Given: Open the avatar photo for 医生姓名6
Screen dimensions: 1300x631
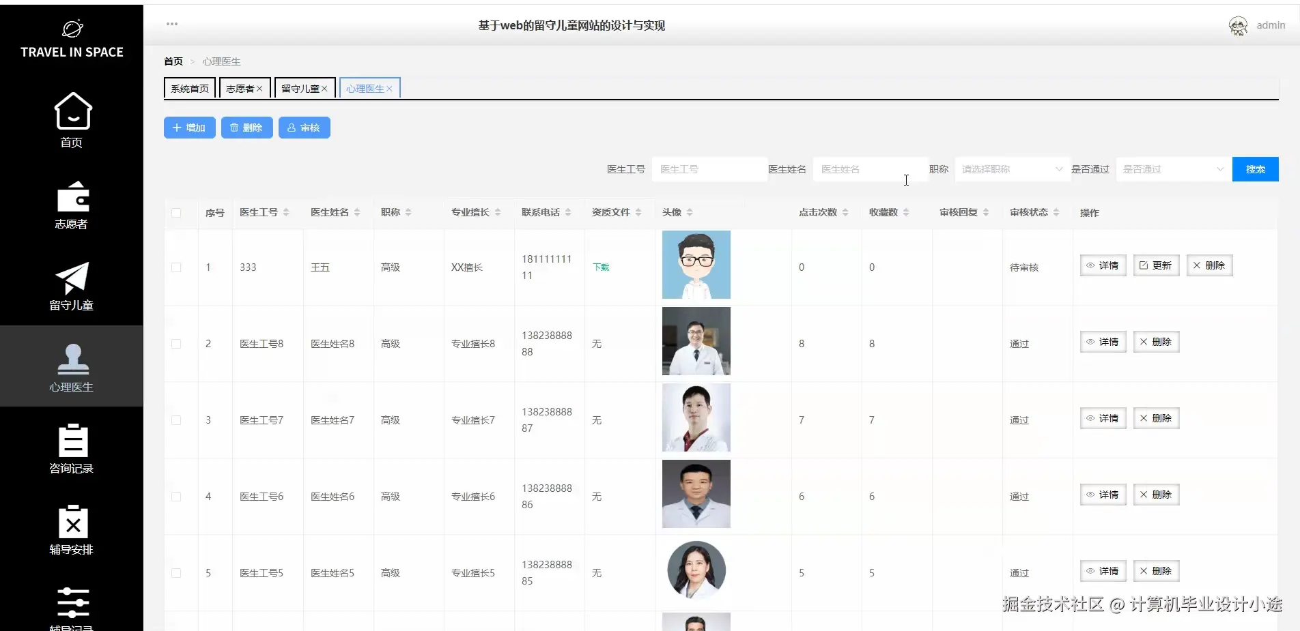Looking at the screenshot, I should [696, 494].
